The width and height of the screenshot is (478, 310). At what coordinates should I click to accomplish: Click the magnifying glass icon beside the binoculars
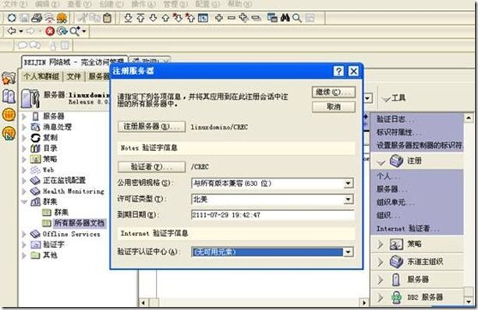(x=297, y=18)
